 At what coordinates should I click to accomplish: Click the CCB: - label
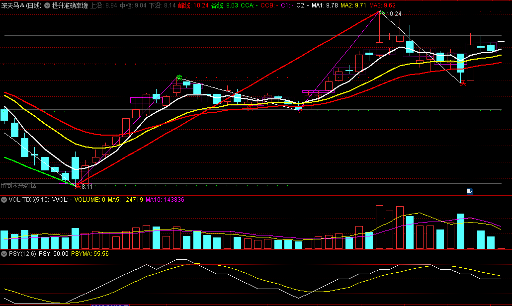[269, 5]
